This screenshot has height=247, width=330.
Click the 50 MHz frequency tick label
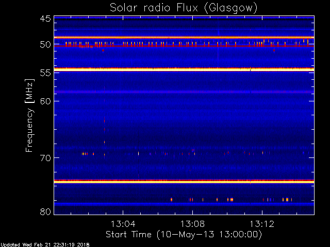(45, 45)
